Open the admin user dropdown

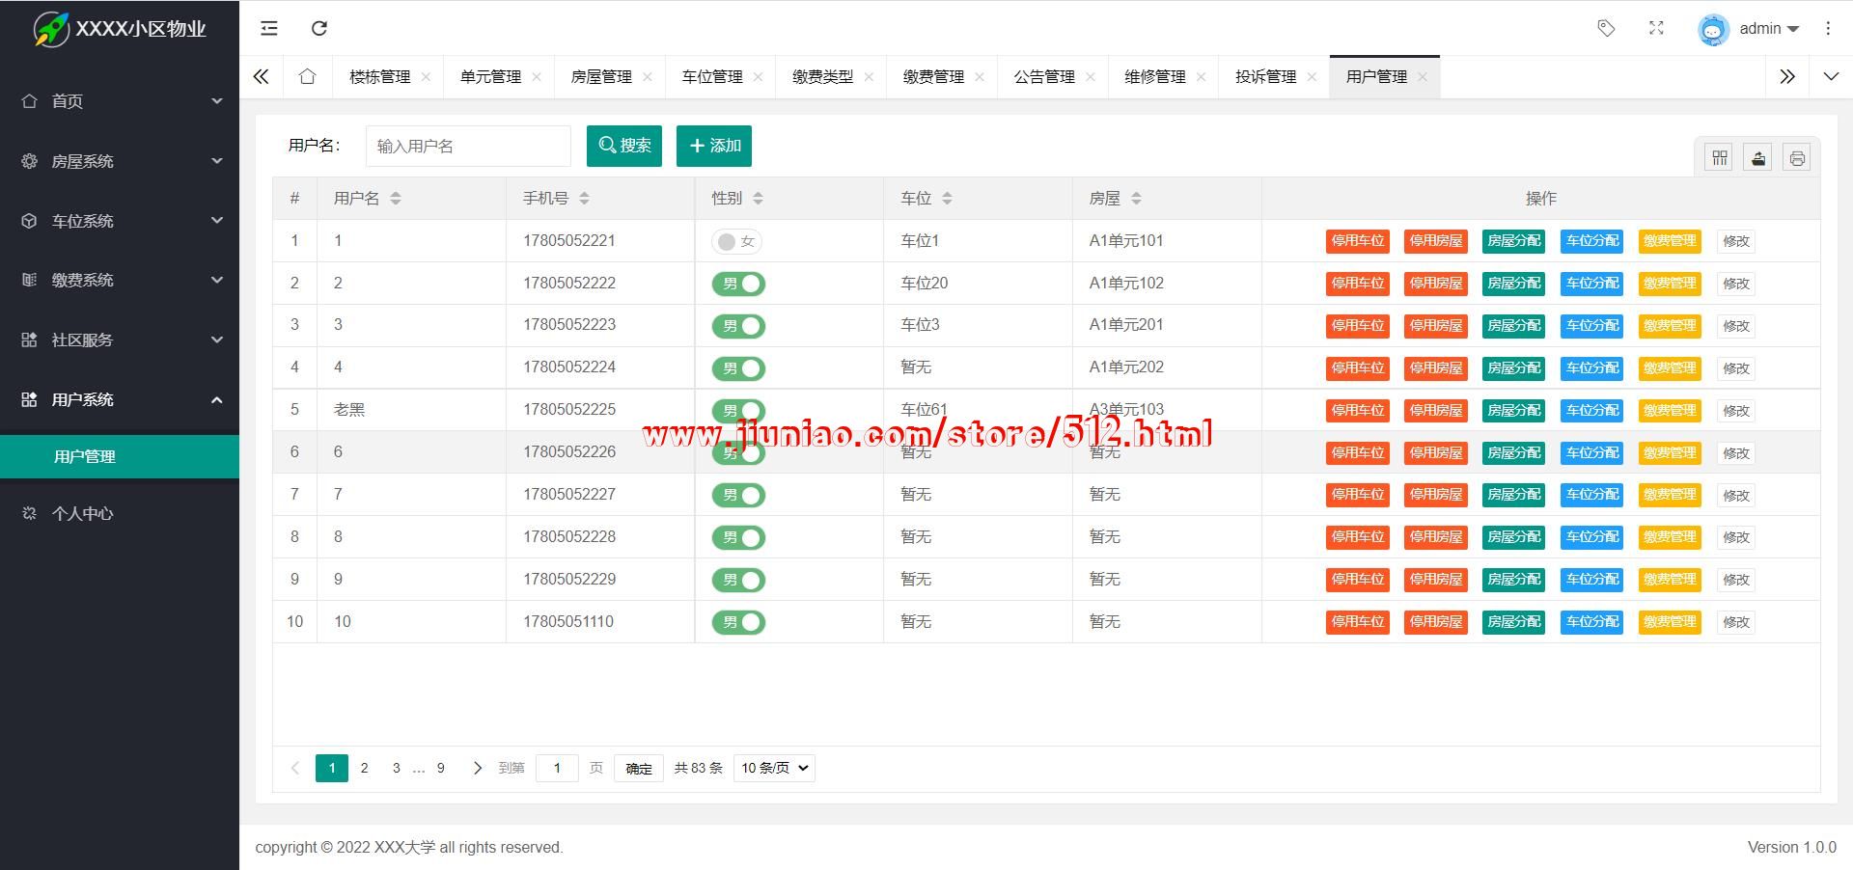1749,29
